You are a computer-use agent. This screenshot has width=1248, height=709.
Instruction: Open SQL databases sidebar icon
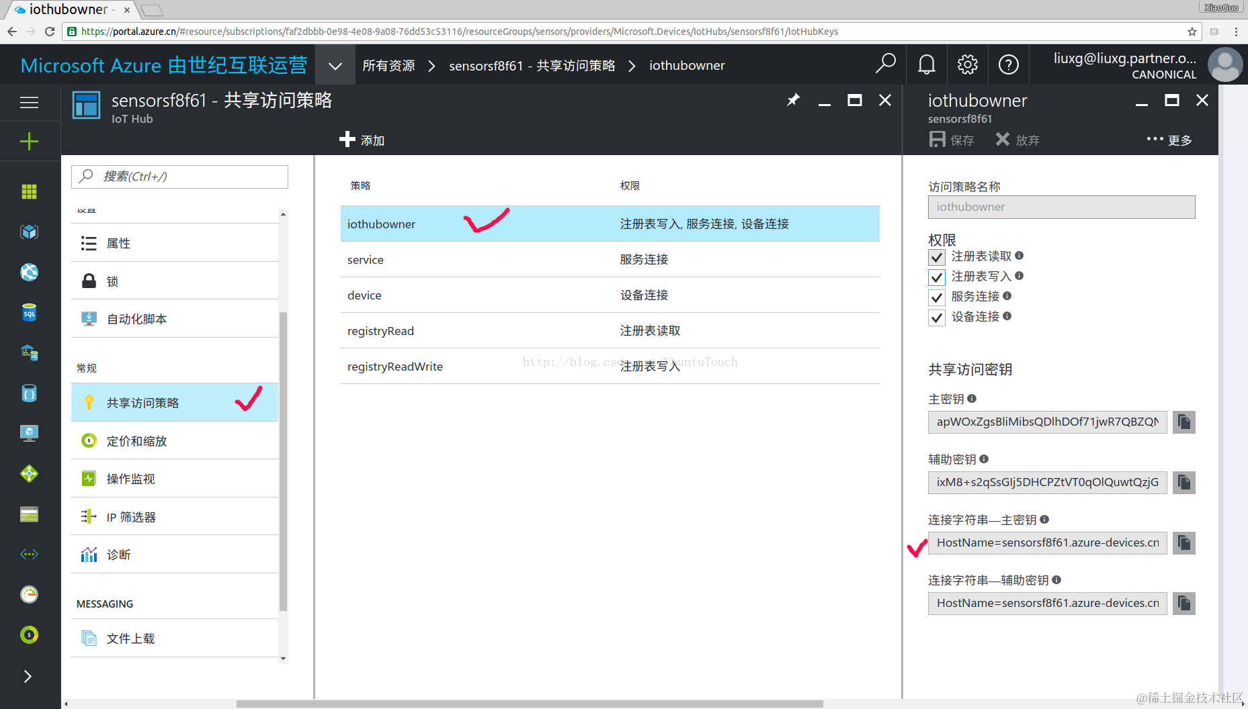point(29,313)
